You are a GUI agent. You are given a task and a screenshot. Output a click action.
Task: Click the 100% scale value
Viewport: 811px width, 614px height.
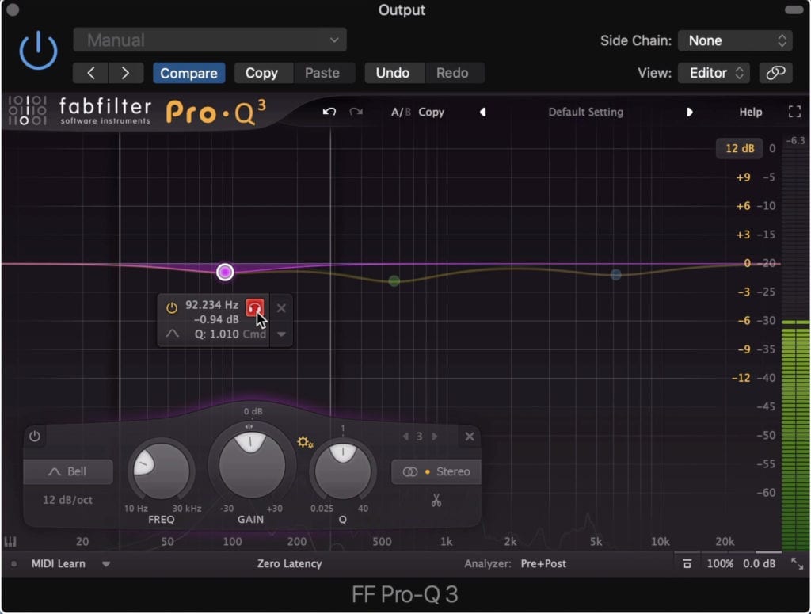720,563
